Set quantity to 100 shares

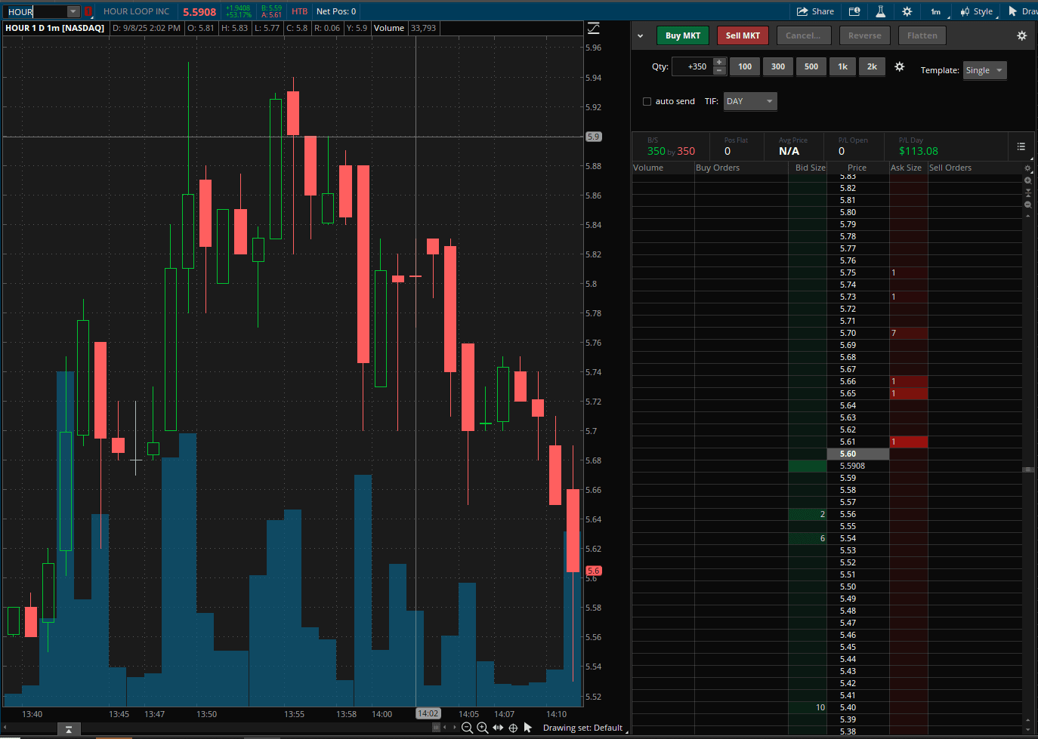[x=745, y=66]
